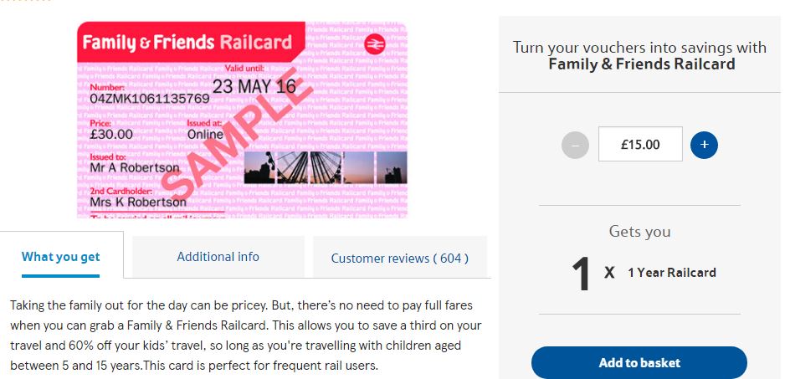Click the Gets you heading
The width and height of the screenshot is (790, 379).
click(x=639, y=231)
